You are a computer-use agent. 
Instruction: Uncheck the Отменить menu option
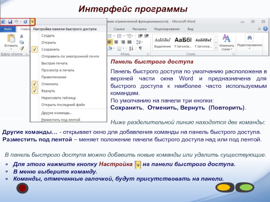[35, 84]
